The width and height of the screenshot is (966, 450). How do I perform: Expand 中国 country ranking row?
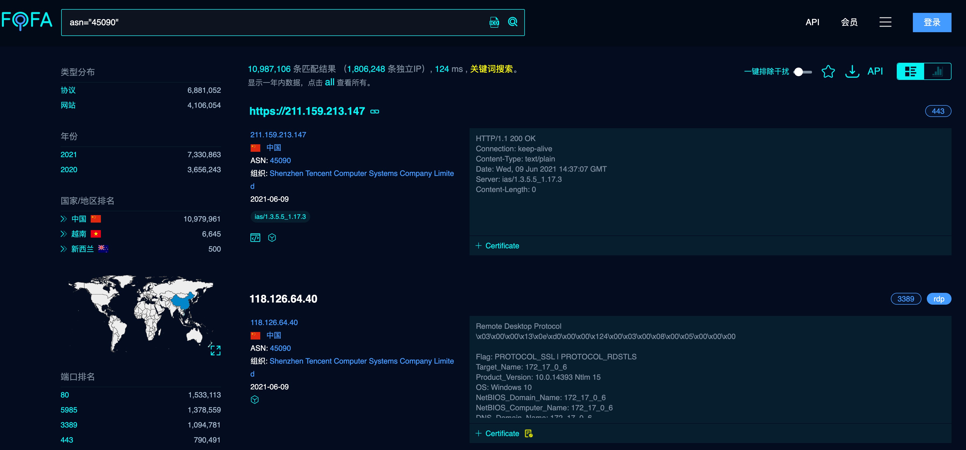tap(64, 219)
